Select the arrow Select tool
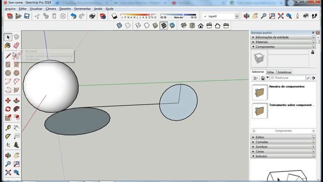 (x=8, y=37)
